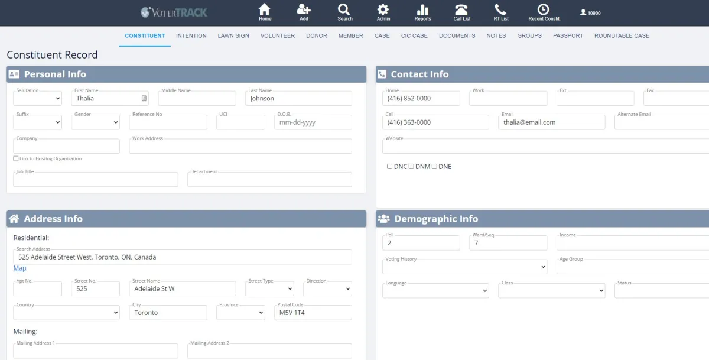Click the Email field with thalia@email.com

552,122
